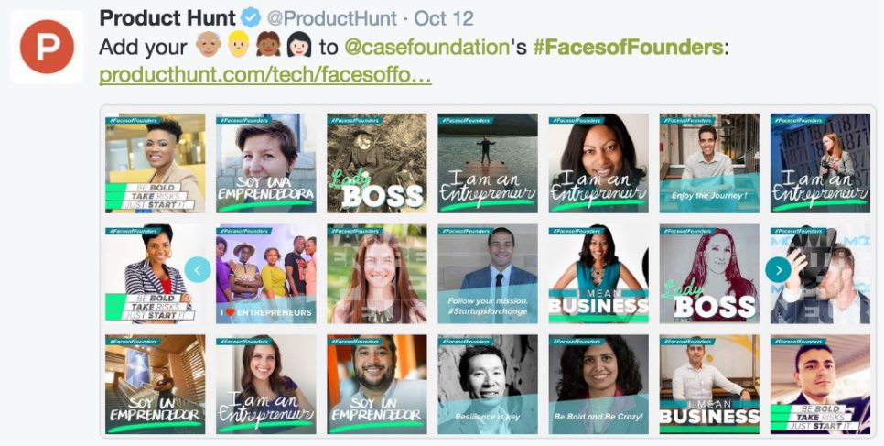Open the #FacesofFounders hashtag
The height and width of the screenshot is (446, 884).
[628, 48]
